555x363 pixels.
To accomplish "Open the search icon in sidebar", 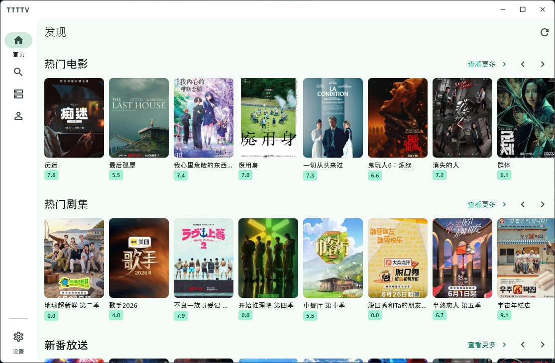I will (x=18, y=72).
